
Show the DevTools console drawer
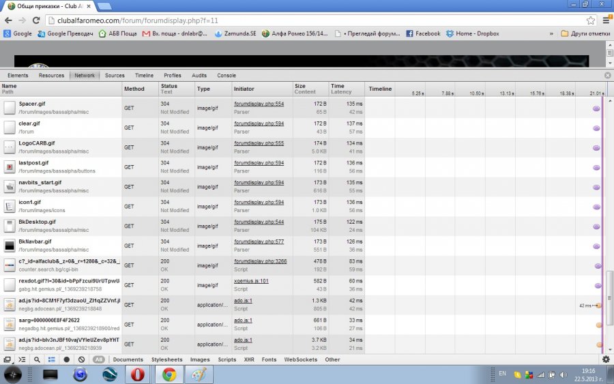coord(22,359)
